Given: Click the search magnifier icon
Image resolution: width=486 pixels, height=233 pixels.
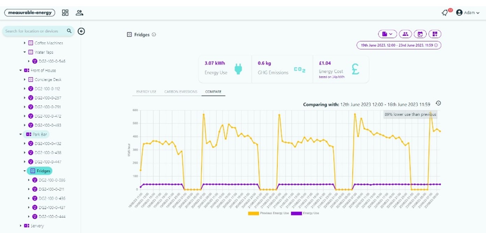Looking at the screenshot, I should tap(69, 31).
